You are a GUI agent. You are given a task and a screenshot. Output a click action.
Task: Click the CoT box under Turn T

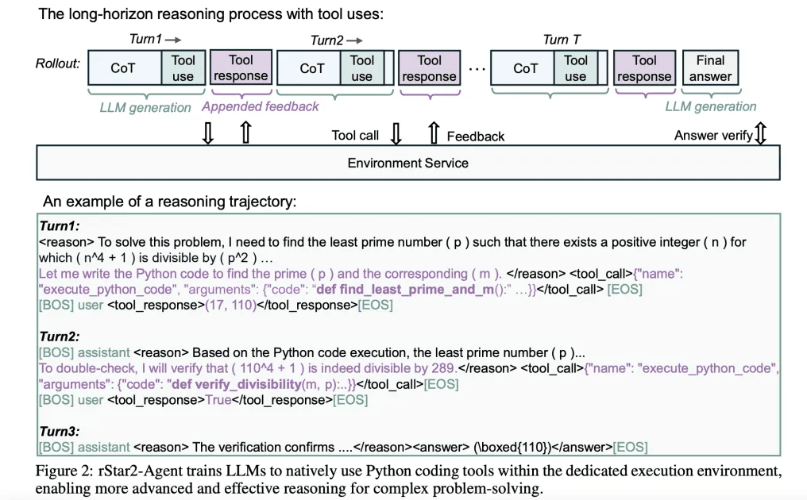(x=525, y=68)
